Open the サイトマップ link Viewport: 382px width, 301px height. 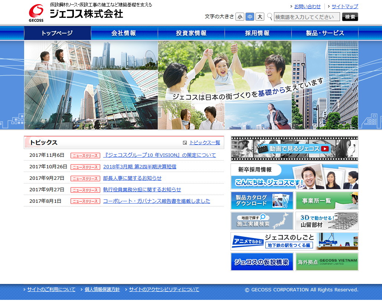point(345,7)
